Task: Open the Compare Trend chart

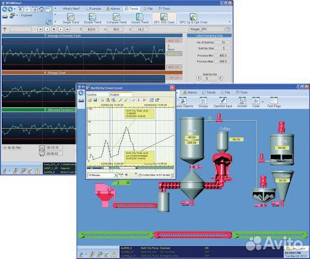Action: pyautogui.click(x=116, y=19)
